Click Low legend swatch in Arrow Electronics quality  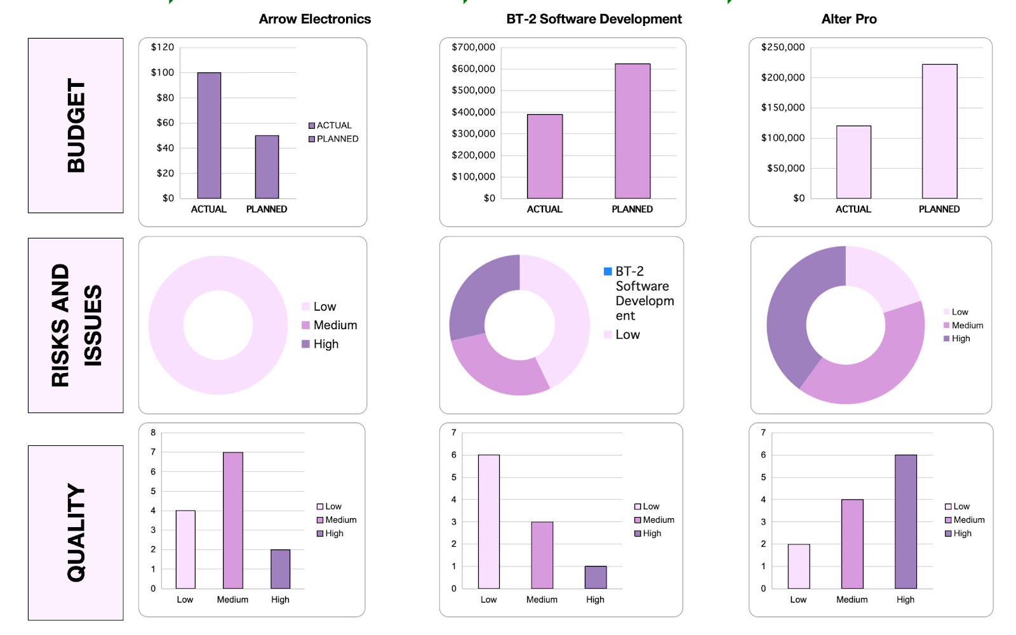[x=320, y=507]
